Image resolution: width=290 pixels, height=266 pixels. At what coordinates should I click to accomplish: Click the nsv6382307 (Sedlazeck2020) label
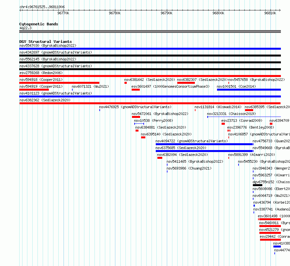tap(202, 80)
